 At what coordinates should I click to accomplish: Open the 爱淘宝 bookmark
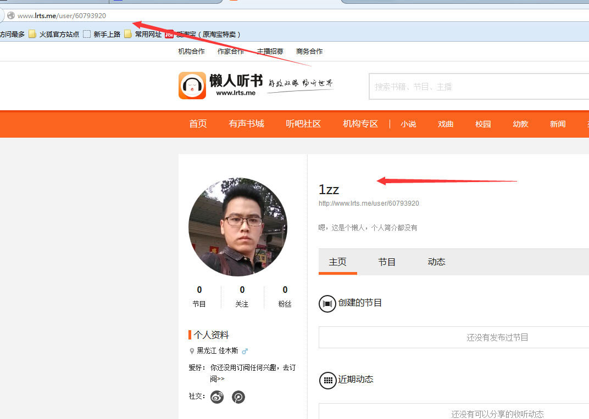point(202,34)
